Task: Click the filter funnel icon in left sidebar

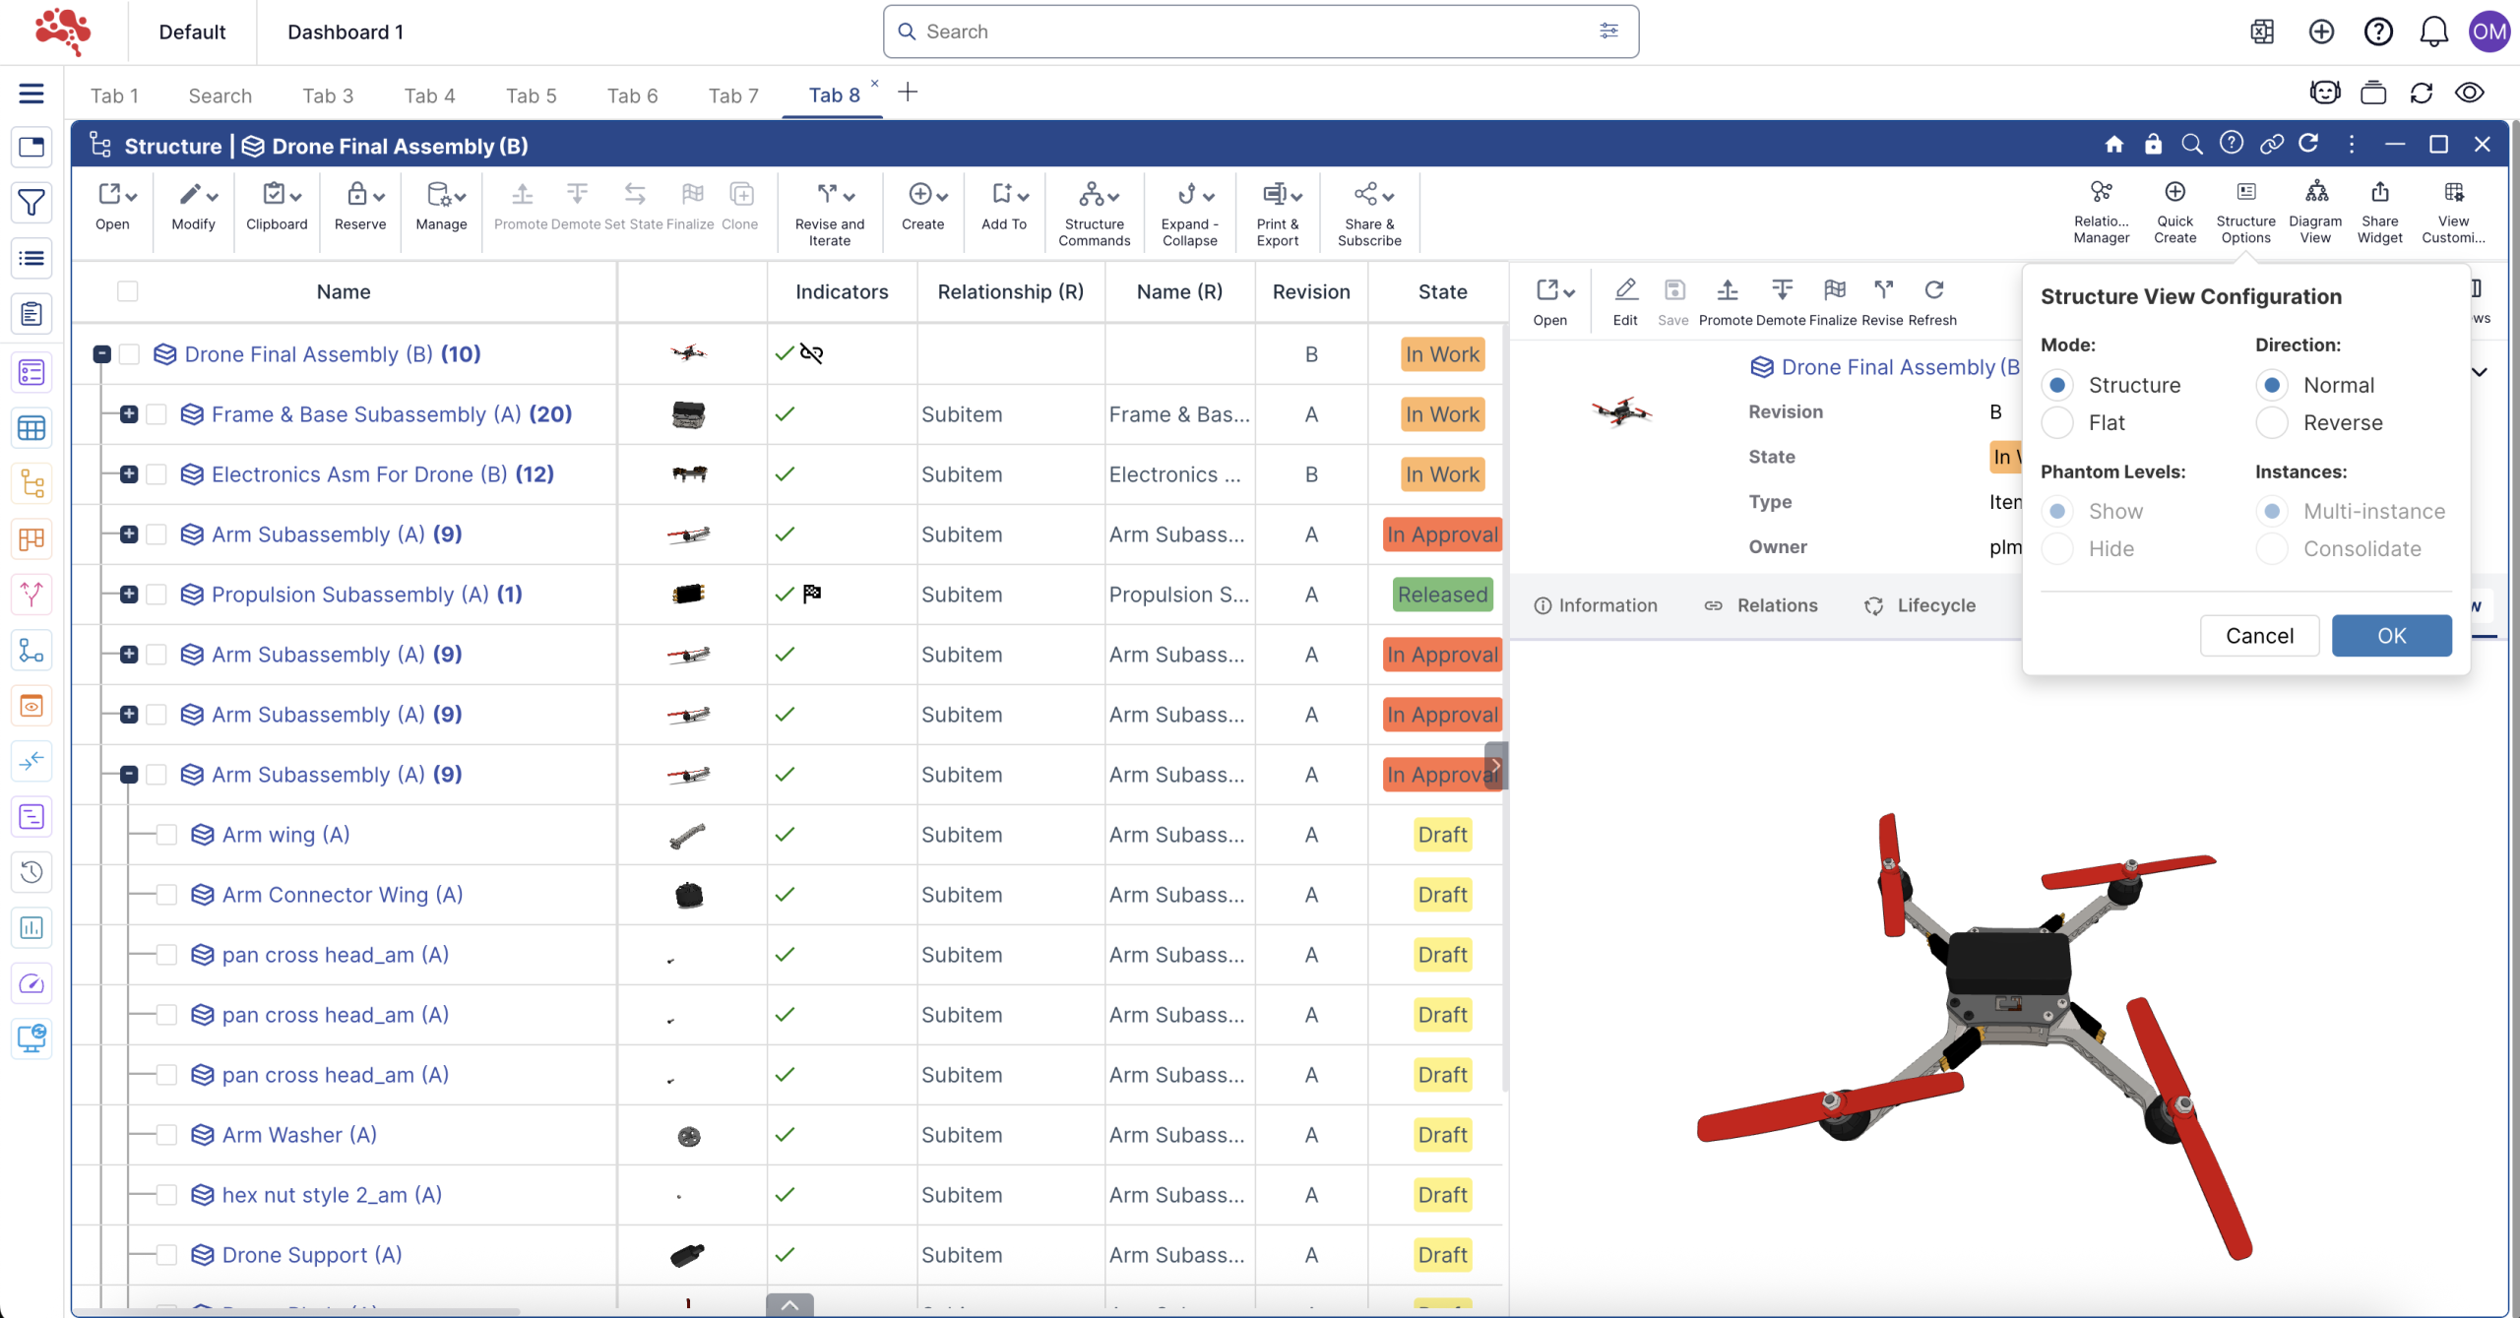Action: [31, 203]
